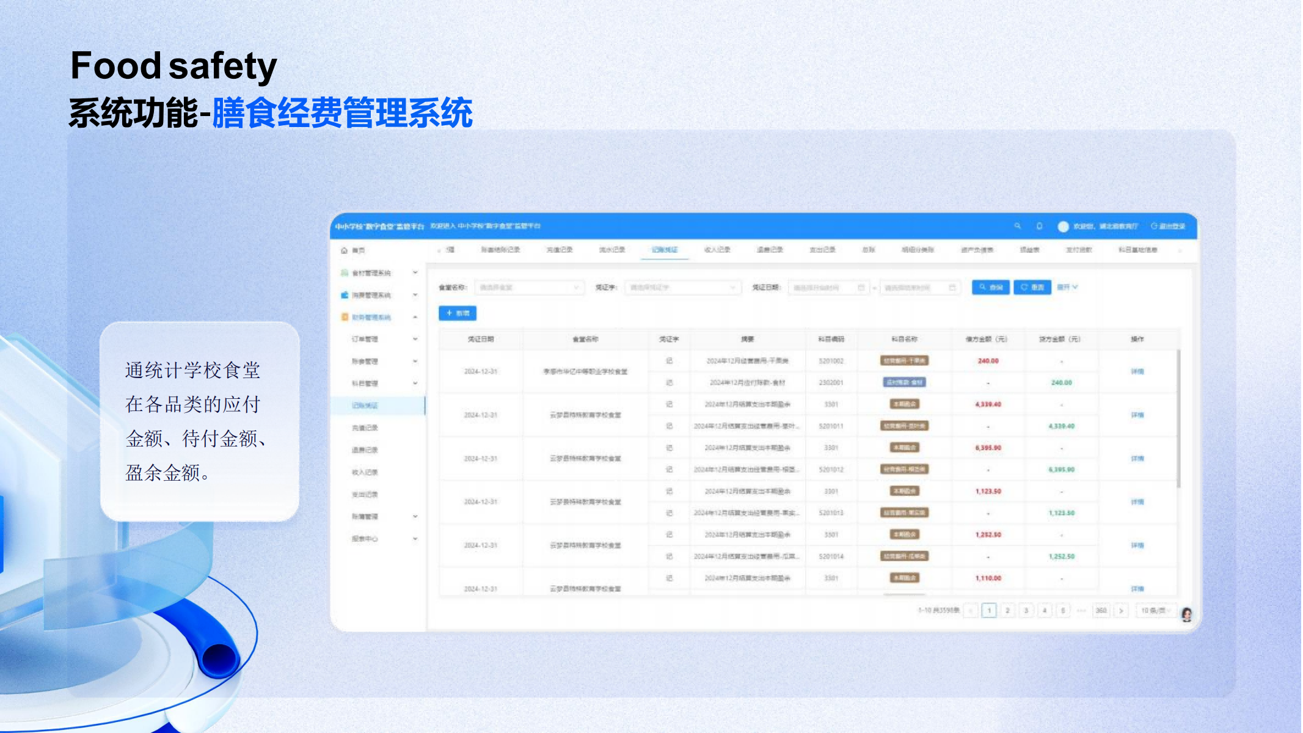Click the blue 查询 search button

[990, 287]
